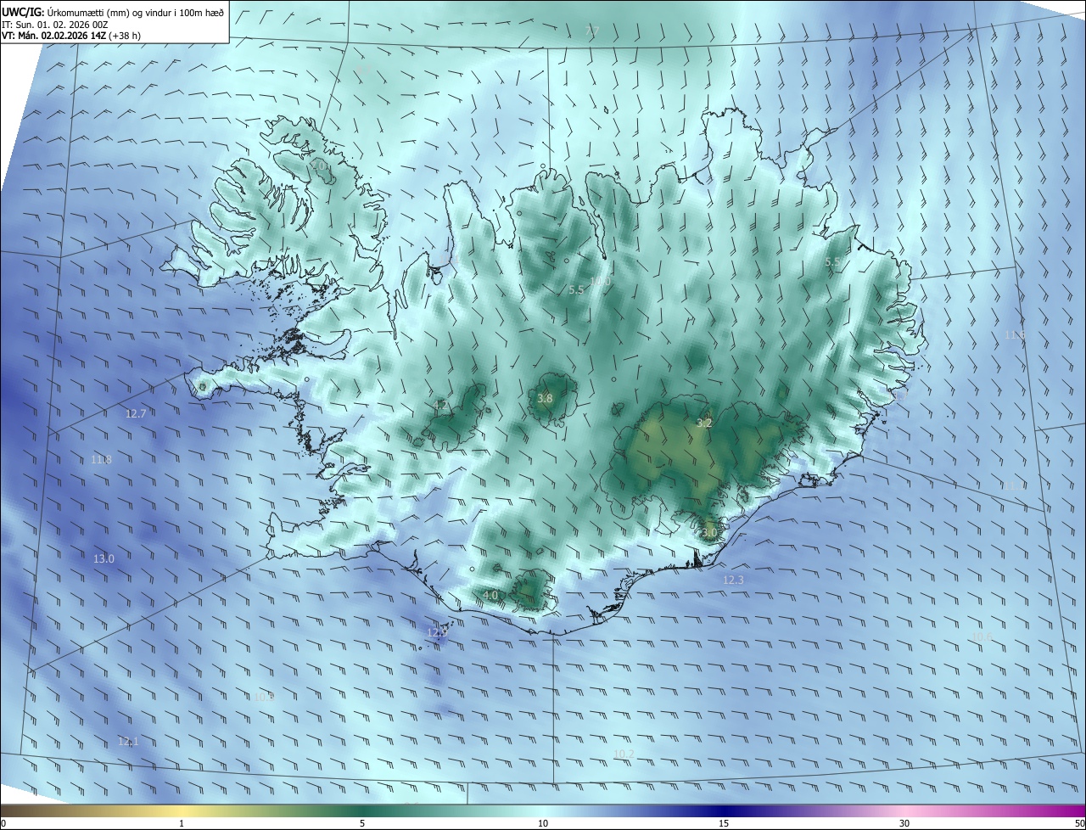Viewport: 1086px width, 830px height.
Task: Click the 4.0 value label near the south glacier
Action: pos(490,595)
